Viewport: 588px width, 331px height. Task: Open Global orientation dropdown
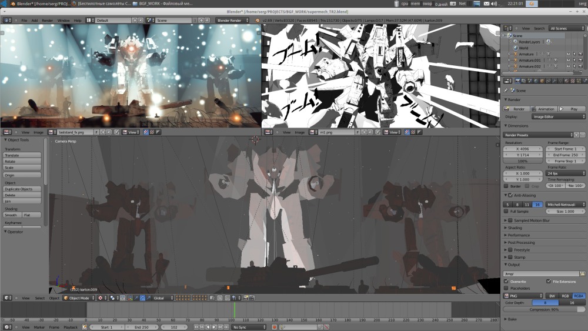pos(163,298)
